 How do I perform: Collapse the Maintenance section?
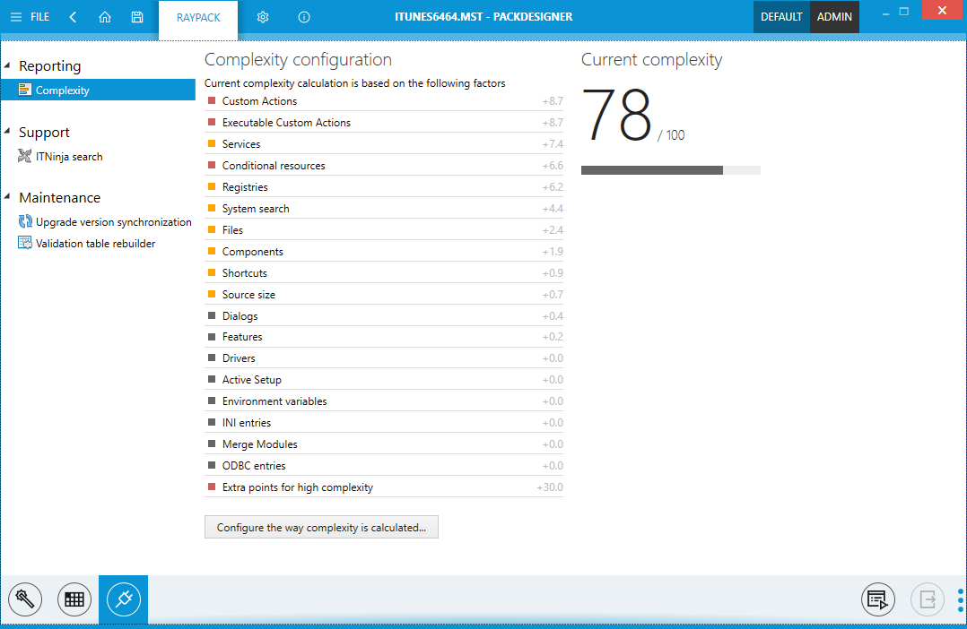[x=8, y=198]
